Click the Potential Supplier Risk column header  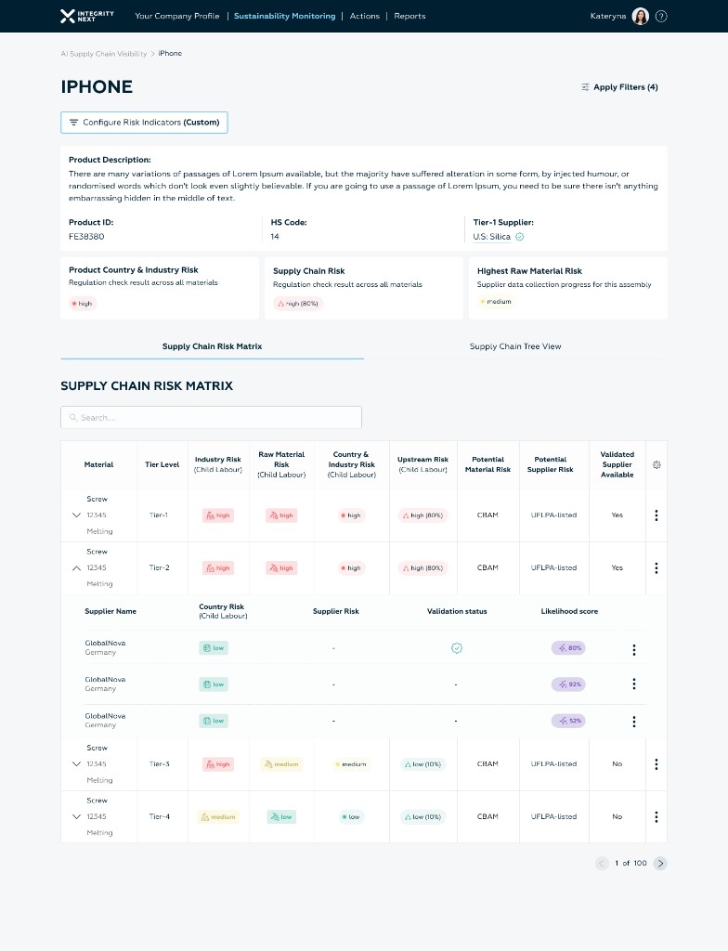pos(551,464)
